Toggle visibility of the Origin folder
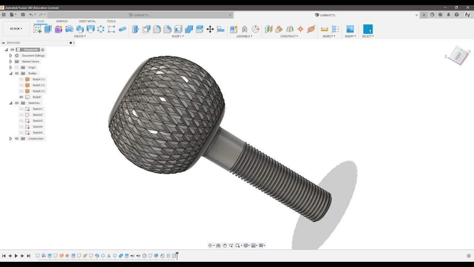This screenshot has height=267, width=474. tap(17, 67)
